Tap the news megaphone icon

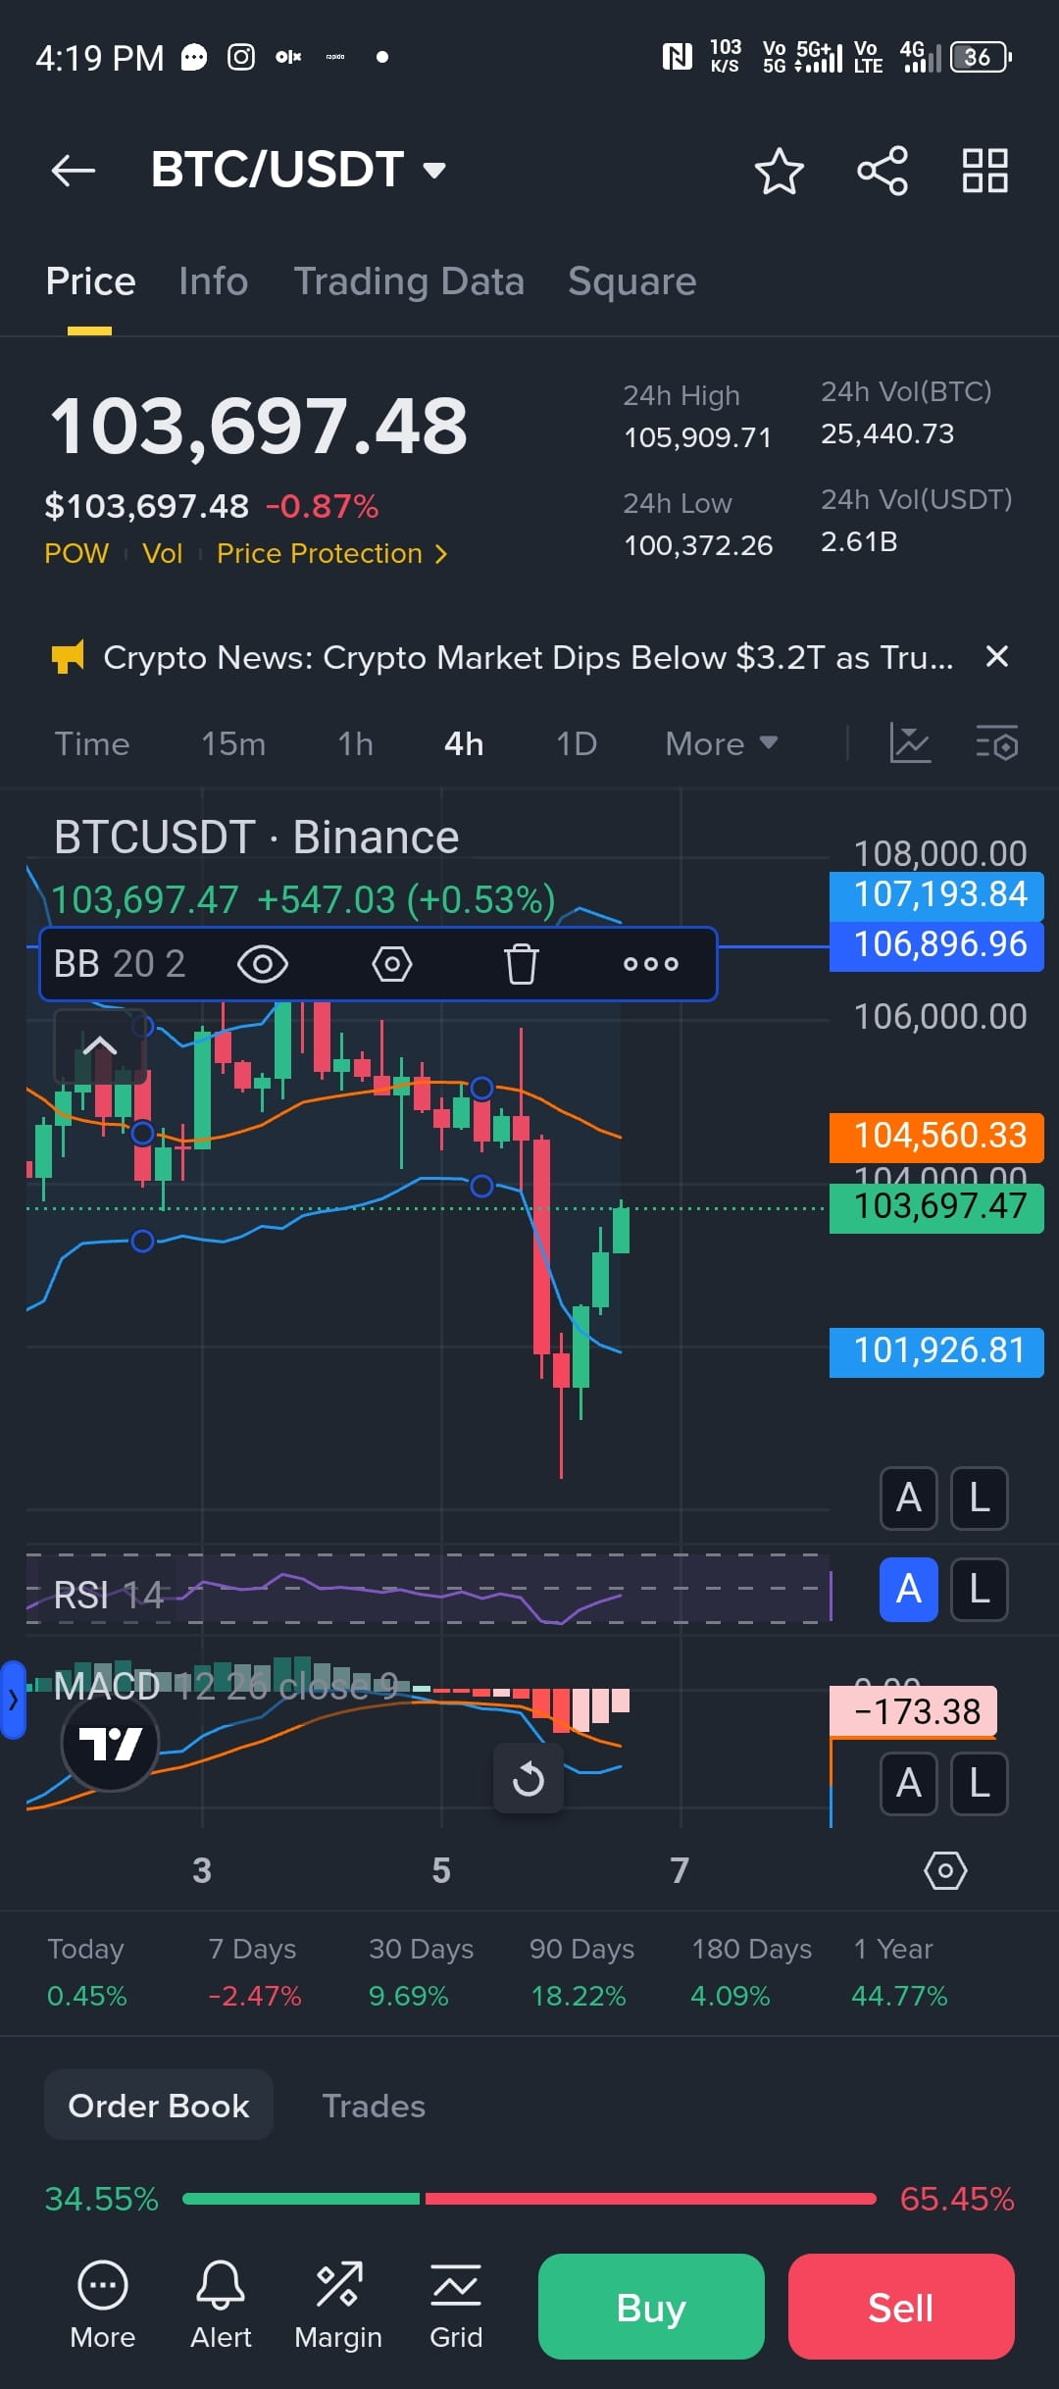[x=68, y=657]
